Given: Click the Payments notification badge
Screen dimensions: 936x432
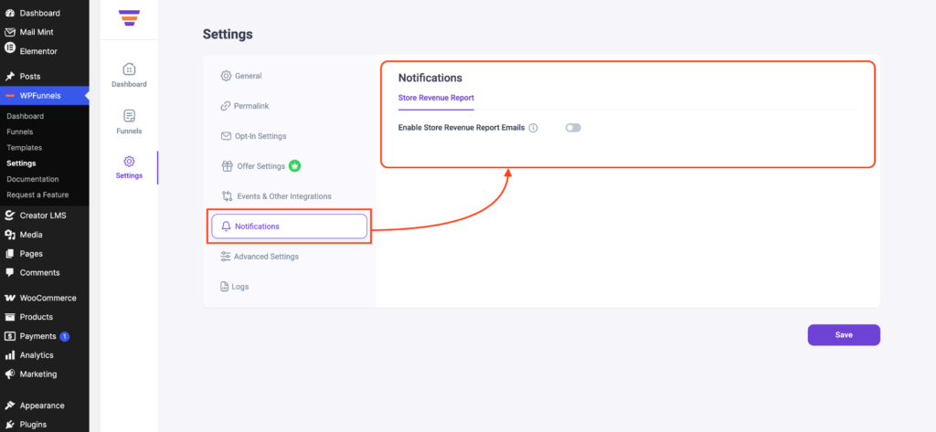Looking at the screenshot, I should 65,336.
